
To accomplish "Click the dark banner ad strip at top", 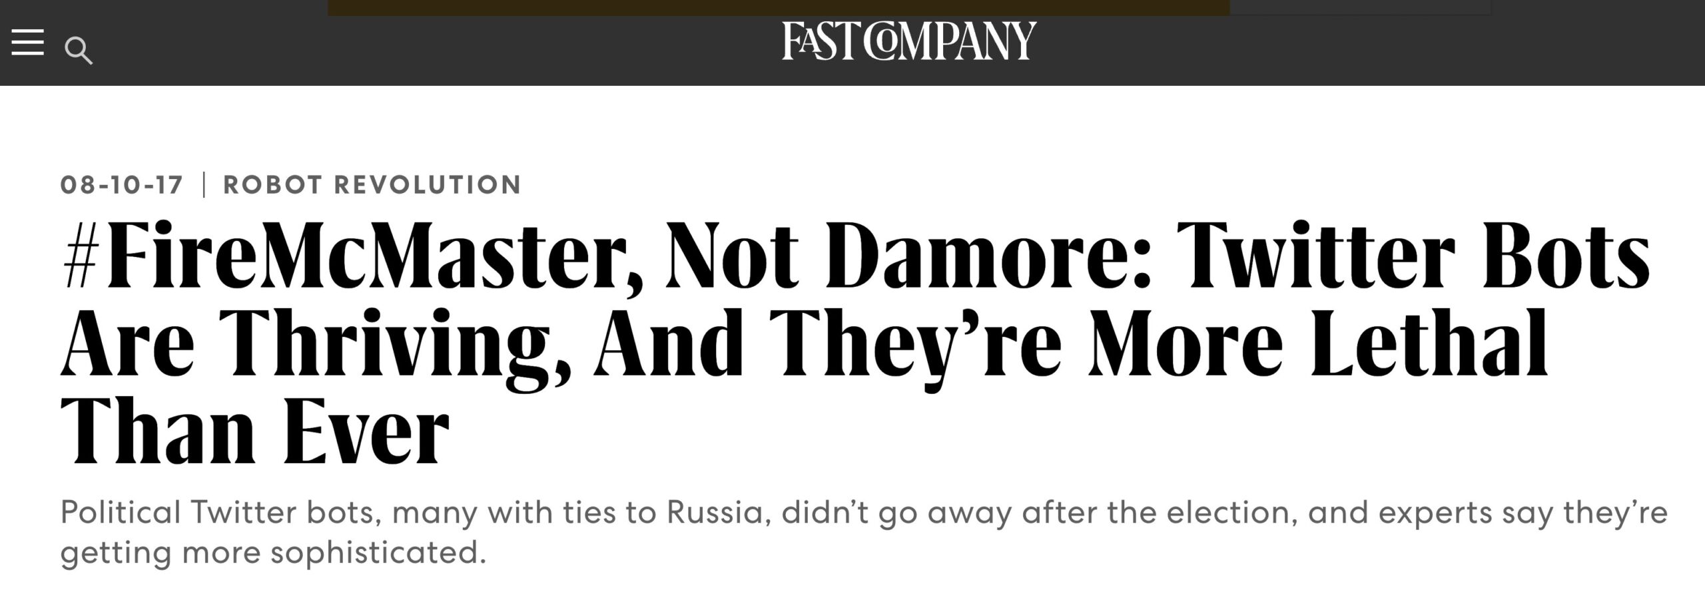I will 778,7.
